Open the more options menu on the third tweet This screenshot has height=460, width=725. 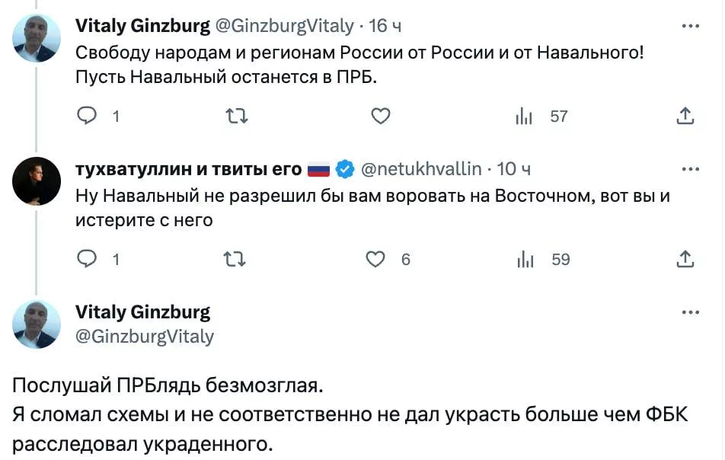pos(691,311)
